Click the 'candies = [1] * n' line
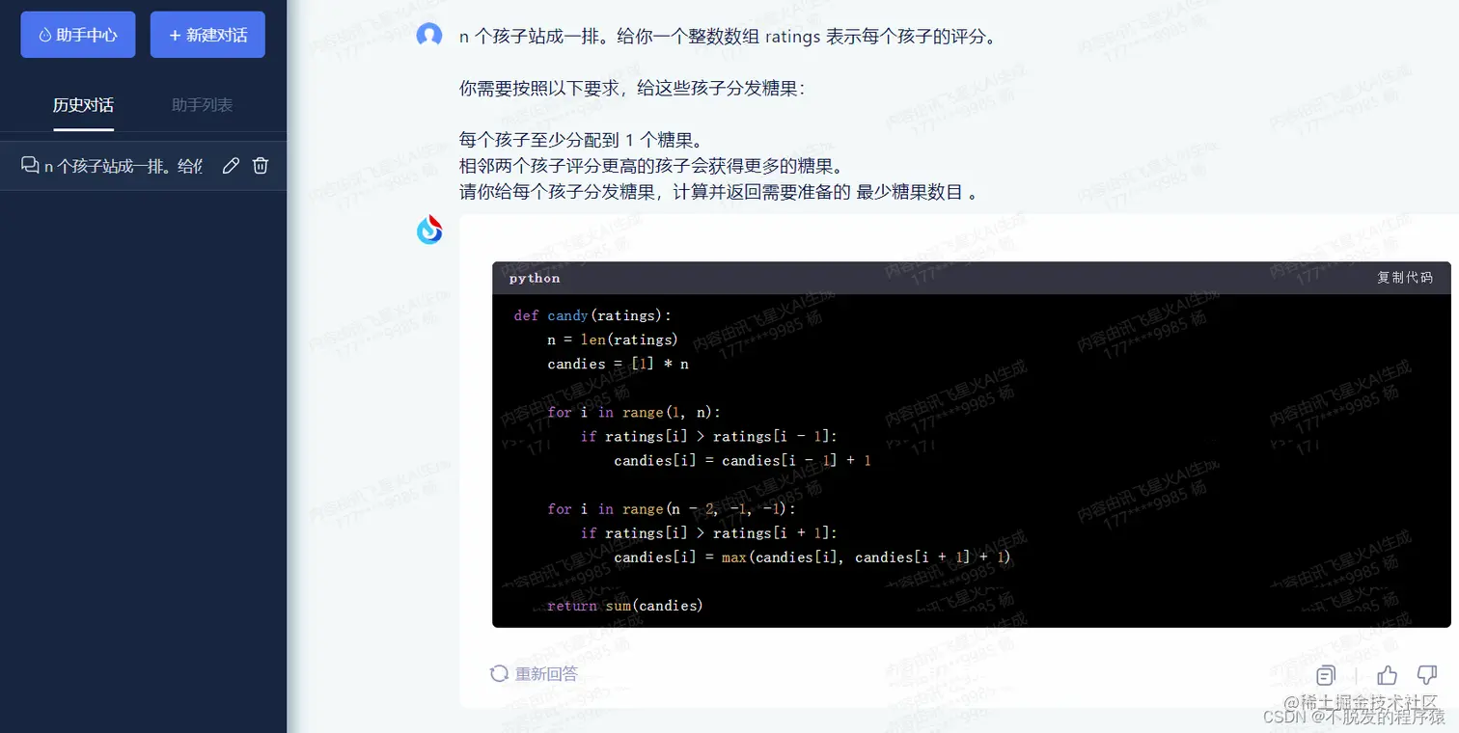The height and width of the screenshot is (733, 1459). 618,364
